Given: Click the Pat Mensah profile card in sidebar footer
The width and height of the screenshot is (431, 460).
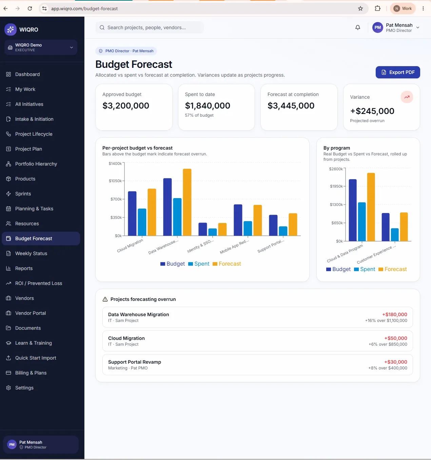Looking at the screenshot, I should coord(41,444).
